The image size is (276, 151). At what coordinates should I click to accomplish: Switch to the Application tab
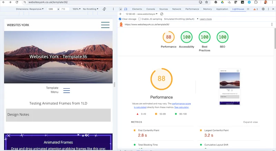click(x=222, y=9)
